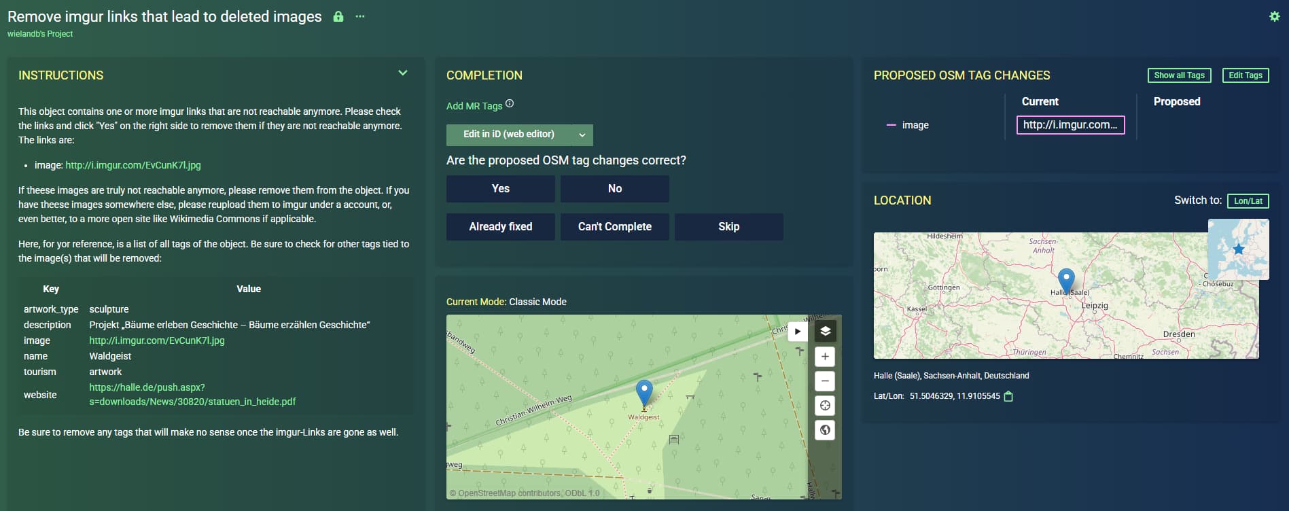Click the 'Current Mode: Classic Mode' label
This screenshot has height=511, width=1289.
(x=506, y=302)
